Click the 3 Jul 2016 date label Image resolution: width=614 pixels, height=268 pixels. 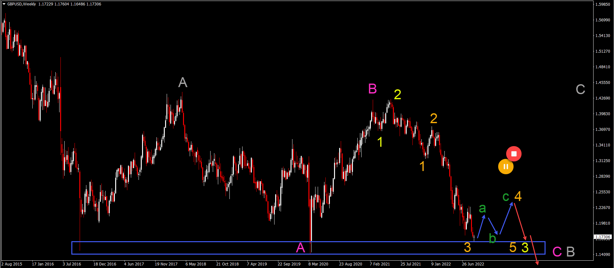pos(72,264)
